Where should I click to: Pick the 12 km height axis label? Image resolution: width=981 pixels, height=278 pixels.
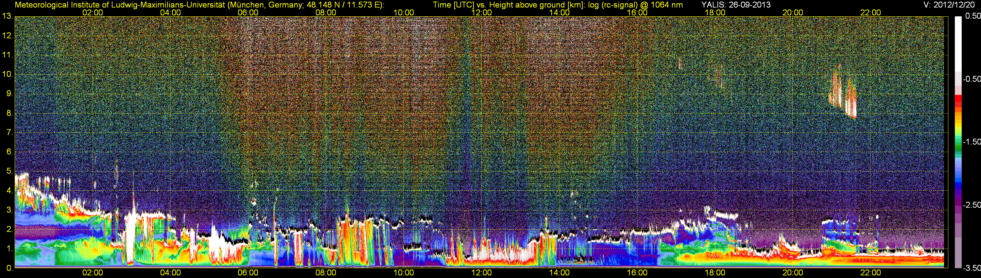7,36
